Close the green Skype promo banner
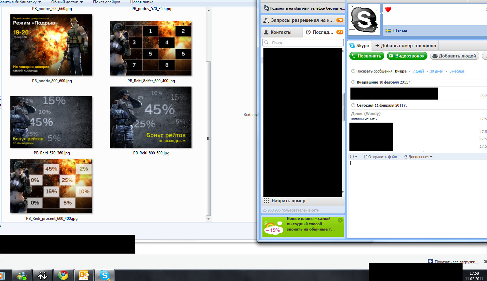Viewport: 487px width, 281px height. tap(340, 220)
